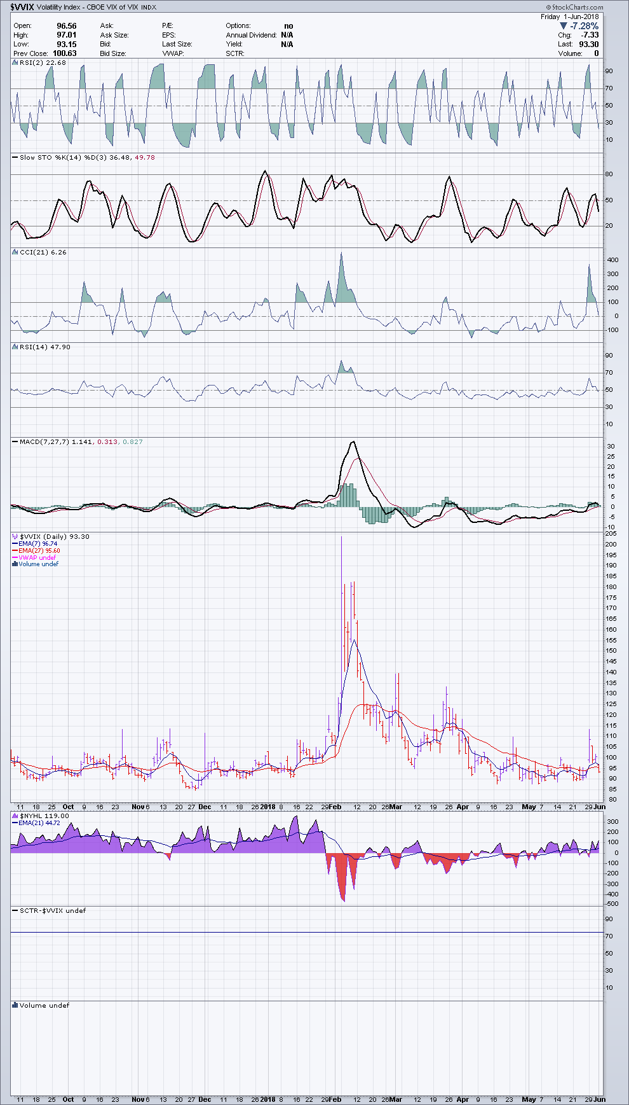This screenshot has height=1105, width=629.
Task: Click the MACD(7,27,7) line legend icon
Action: (15, 441)
